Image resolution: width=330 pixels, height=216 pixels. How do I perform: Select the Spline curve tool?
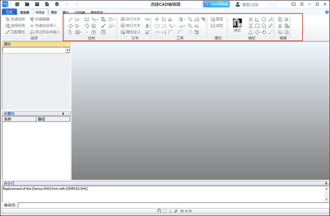[x=70, y=32]
